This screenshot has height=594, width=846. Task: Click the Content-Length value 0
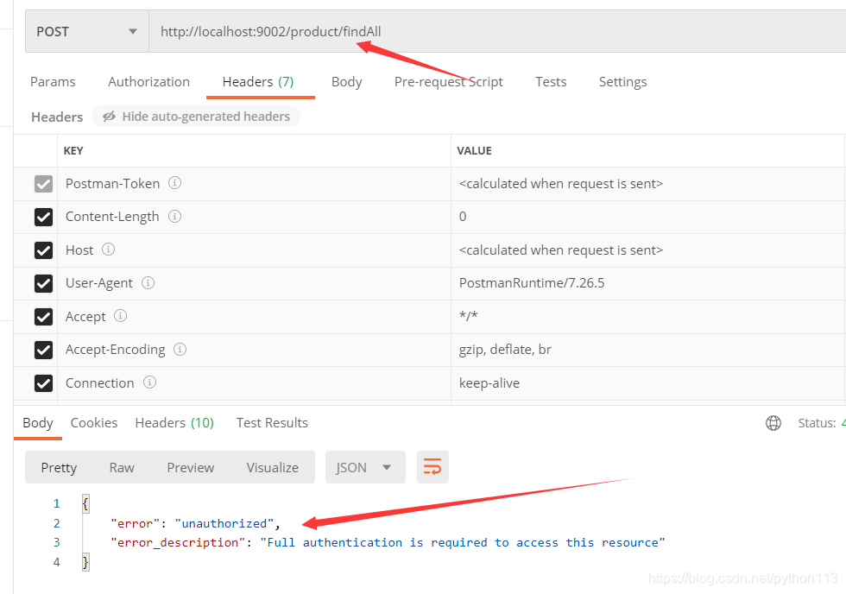[x=463, y=217]
